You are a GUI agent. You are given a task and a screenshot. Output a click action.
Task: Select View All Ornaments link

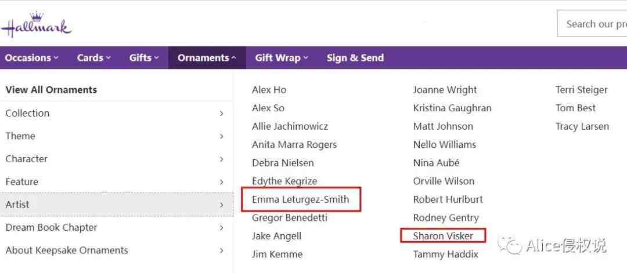click(51, 90)
